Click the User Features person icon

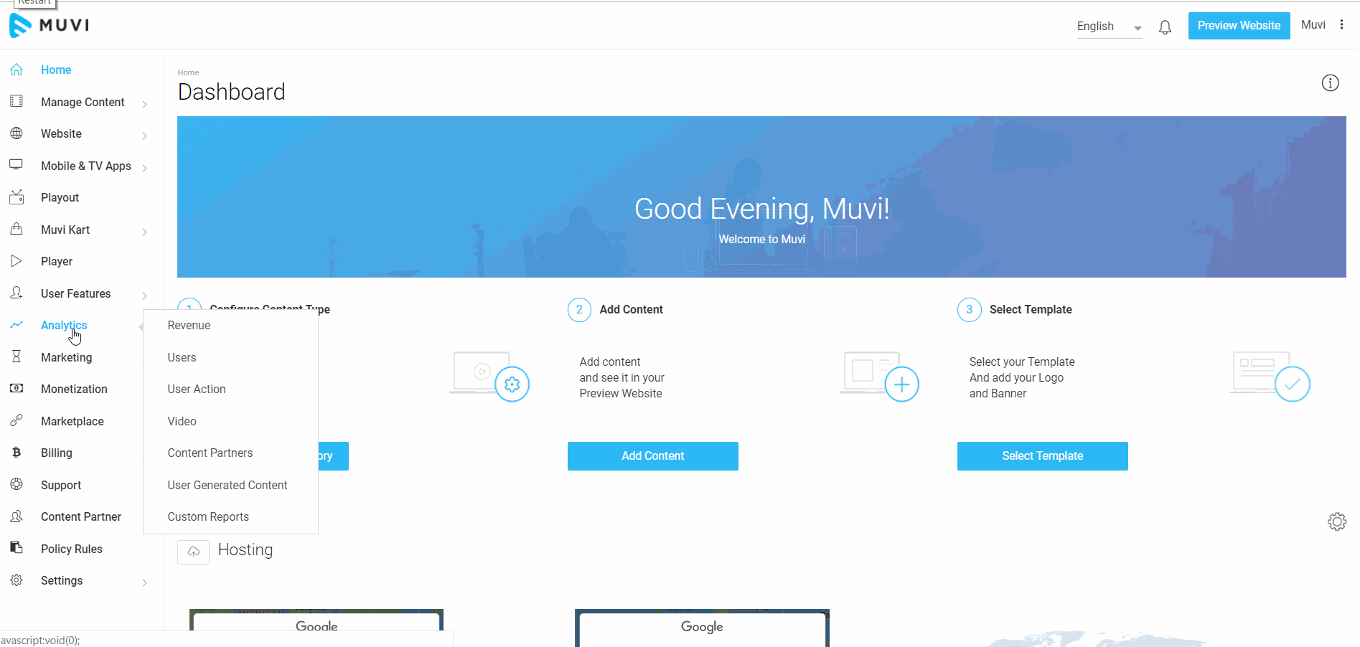(17, 293)
